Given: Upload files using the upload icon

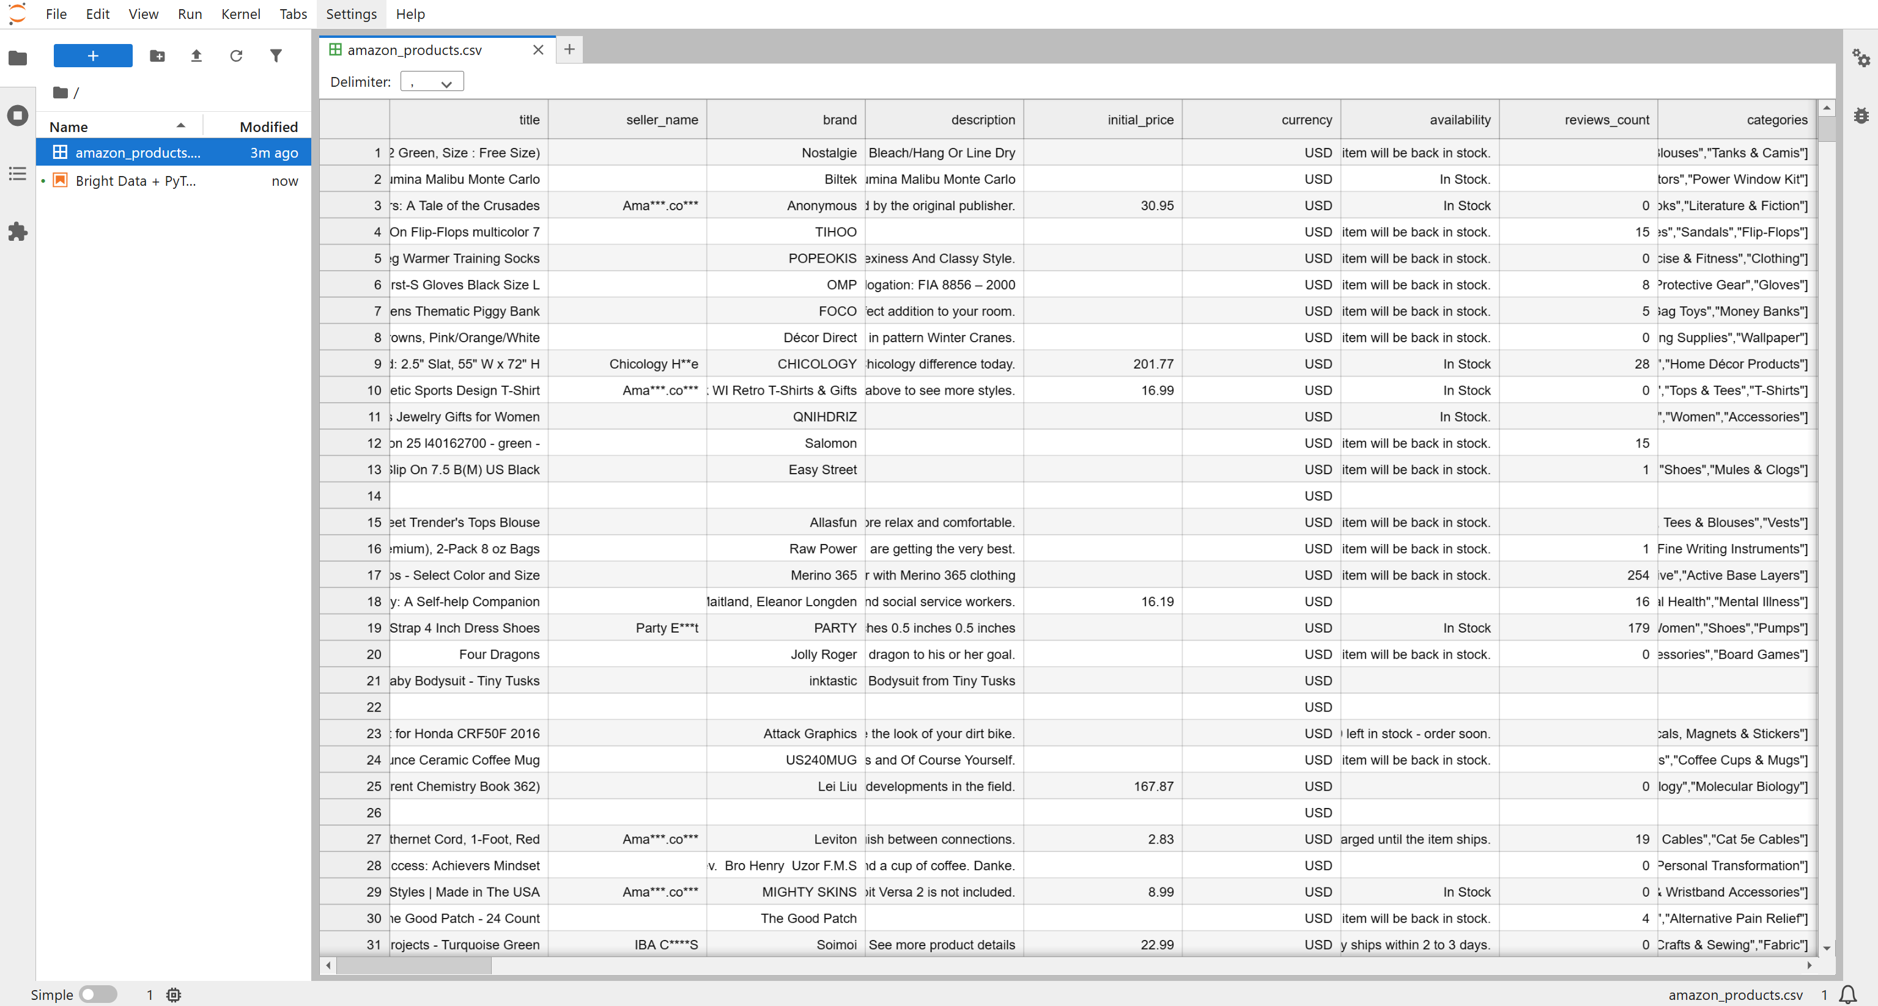Looking at the screenshot, I should 196,56.
